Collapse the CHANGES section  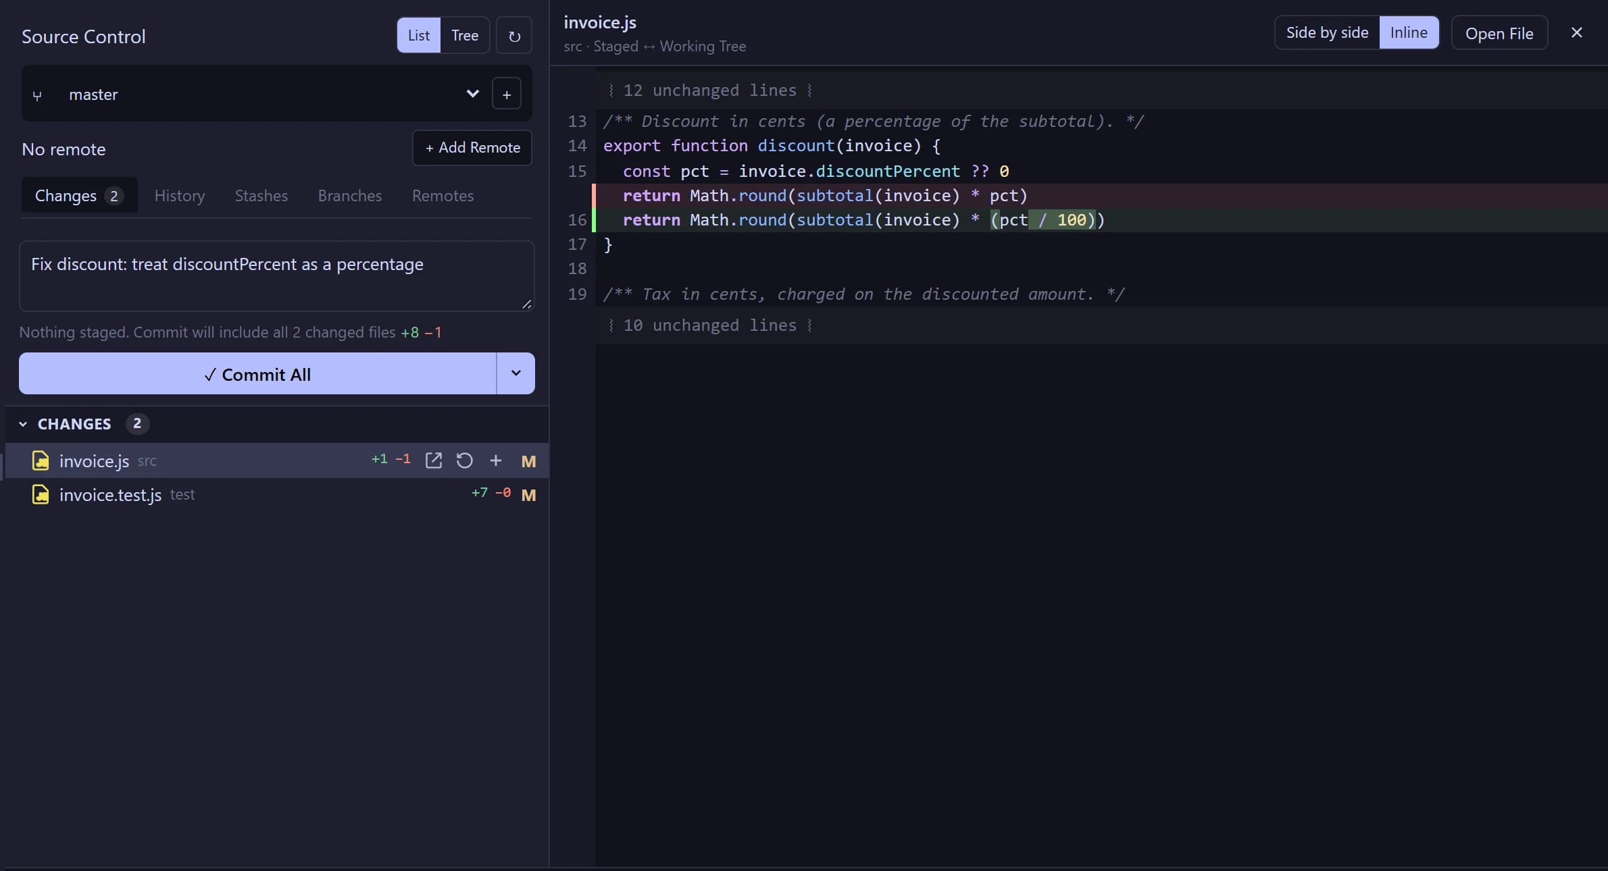(23, 424)
